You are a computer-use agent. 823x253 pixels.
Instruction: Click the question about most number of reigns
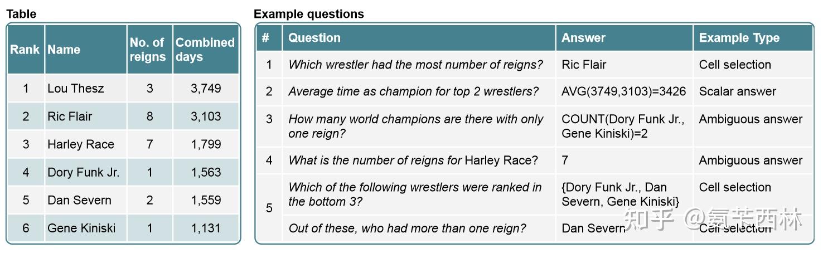point(415,65)
